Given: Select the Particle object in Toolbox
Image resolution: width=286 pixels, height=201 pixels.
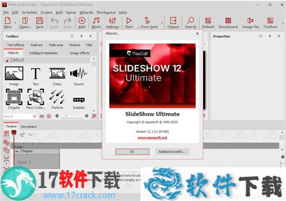Looking at the screenshot, I should (x=57, y=99).
